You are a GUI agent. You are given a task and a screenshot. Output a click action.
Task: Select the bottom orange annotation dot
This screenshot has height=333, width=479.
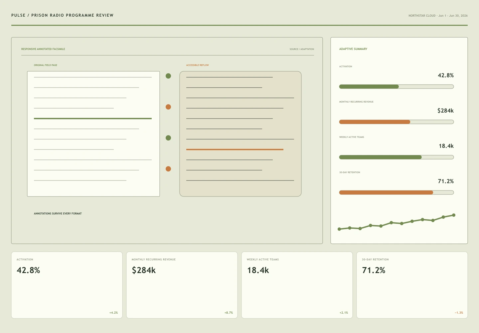tap(168, 169)
